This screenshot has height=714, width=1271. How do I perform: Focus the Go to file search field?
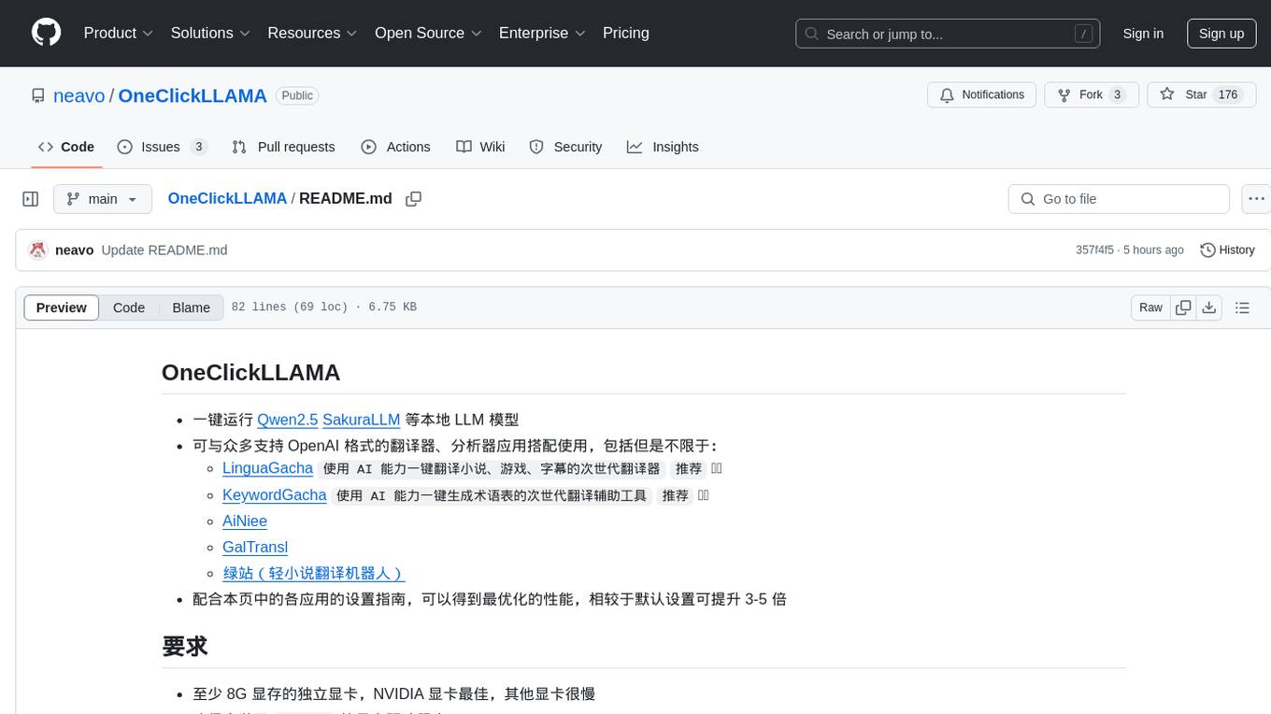pyautogui.click(x=1119, y=199)
